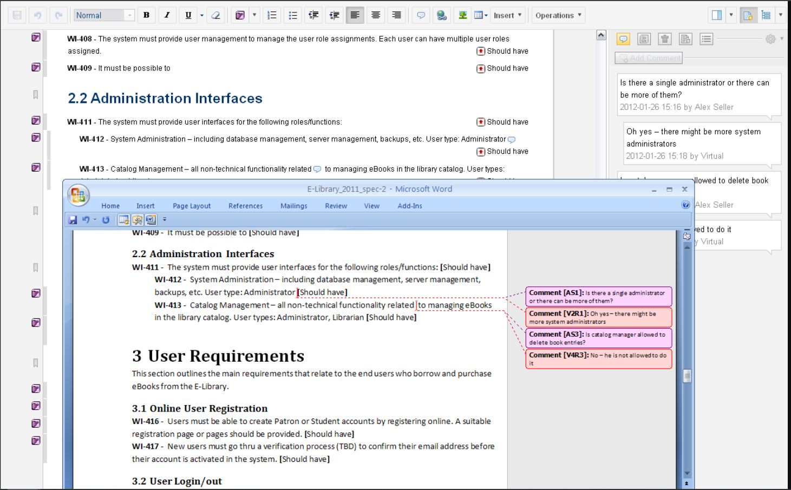This screenshot has height=490, width=791.
Task: Open the Insert dropdown in the editor toolbar
Action: point(507,15)
